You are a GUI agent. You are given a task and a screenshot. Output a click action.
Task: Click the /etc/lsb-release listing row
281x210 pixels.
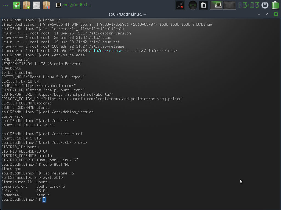coord(63,46)
